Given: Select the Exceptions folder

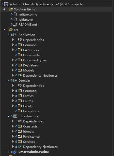Looking at the screenshot, I should [x=31, y=111].
